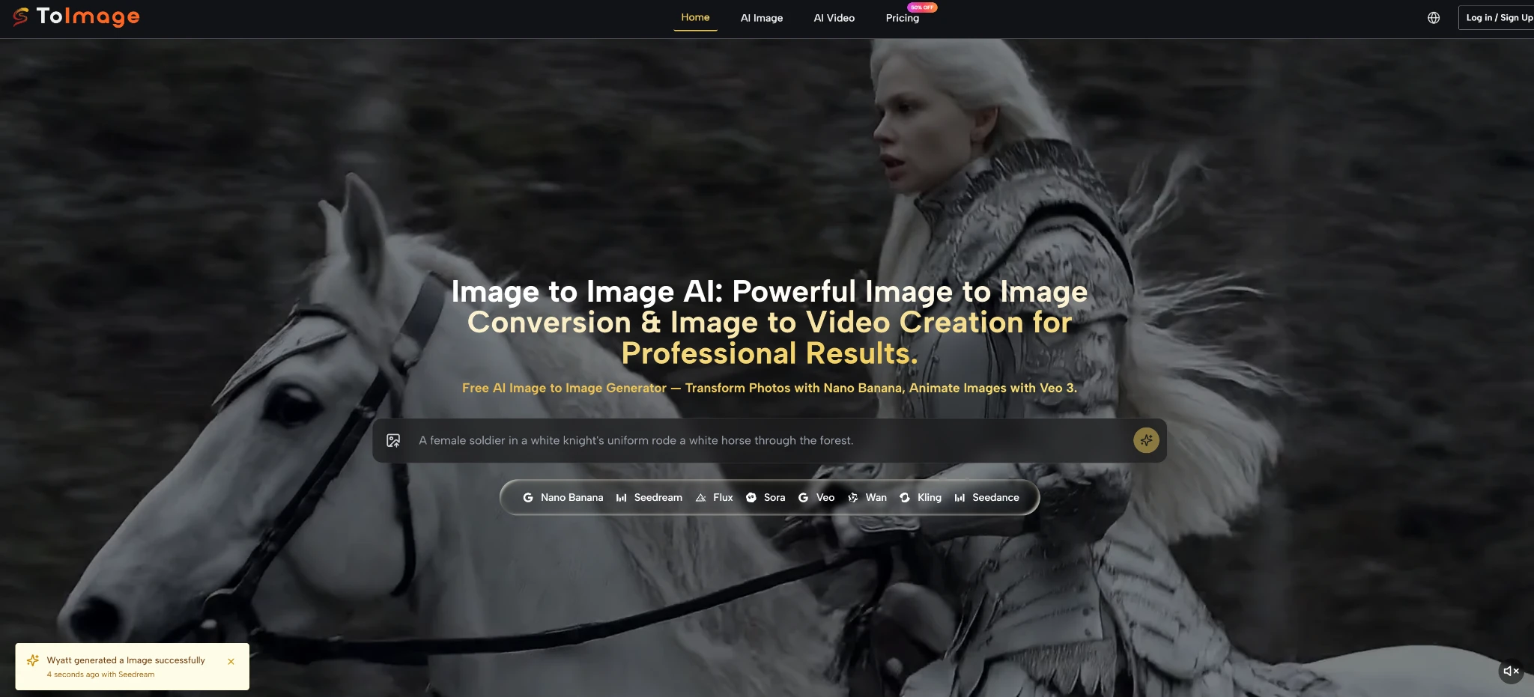Click the image upload icon in the prompt bar
Screen dimensions: 1534x697
[x=395, y=440]
